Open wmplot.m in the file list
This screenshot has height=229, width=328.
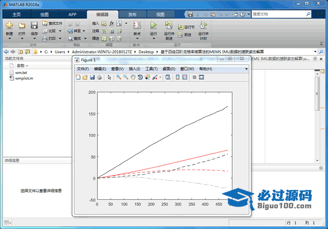point(24,78)
